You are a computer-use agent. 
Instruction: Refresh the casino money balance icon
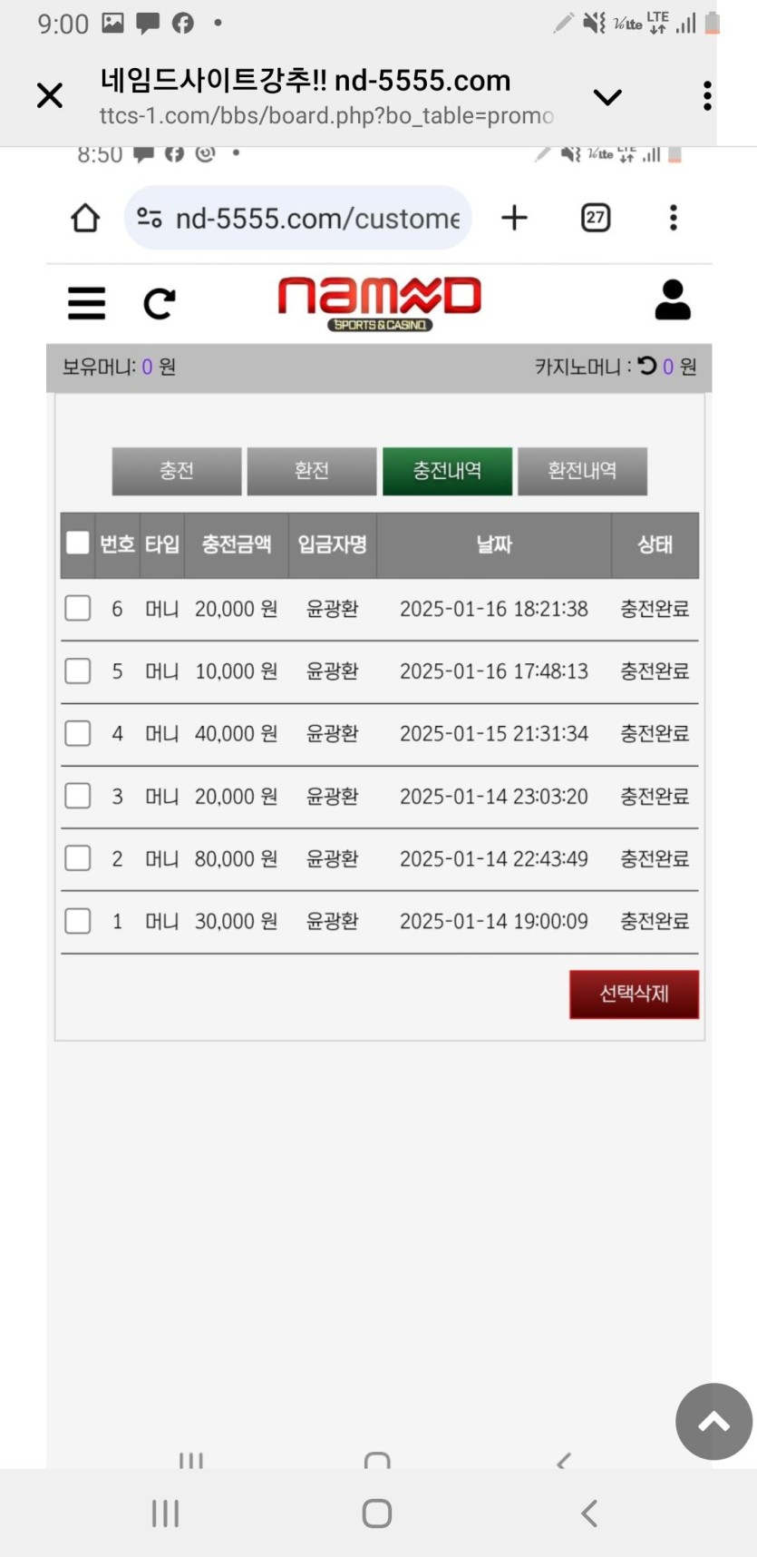pyautogui.click(x=646, y=366)
